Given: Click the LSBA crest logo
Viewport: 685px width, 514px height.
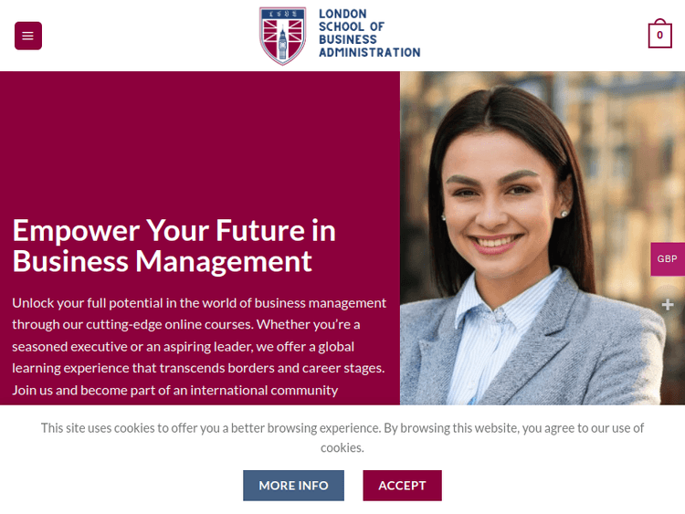Looking at the screenshot, I should [282, 36].
